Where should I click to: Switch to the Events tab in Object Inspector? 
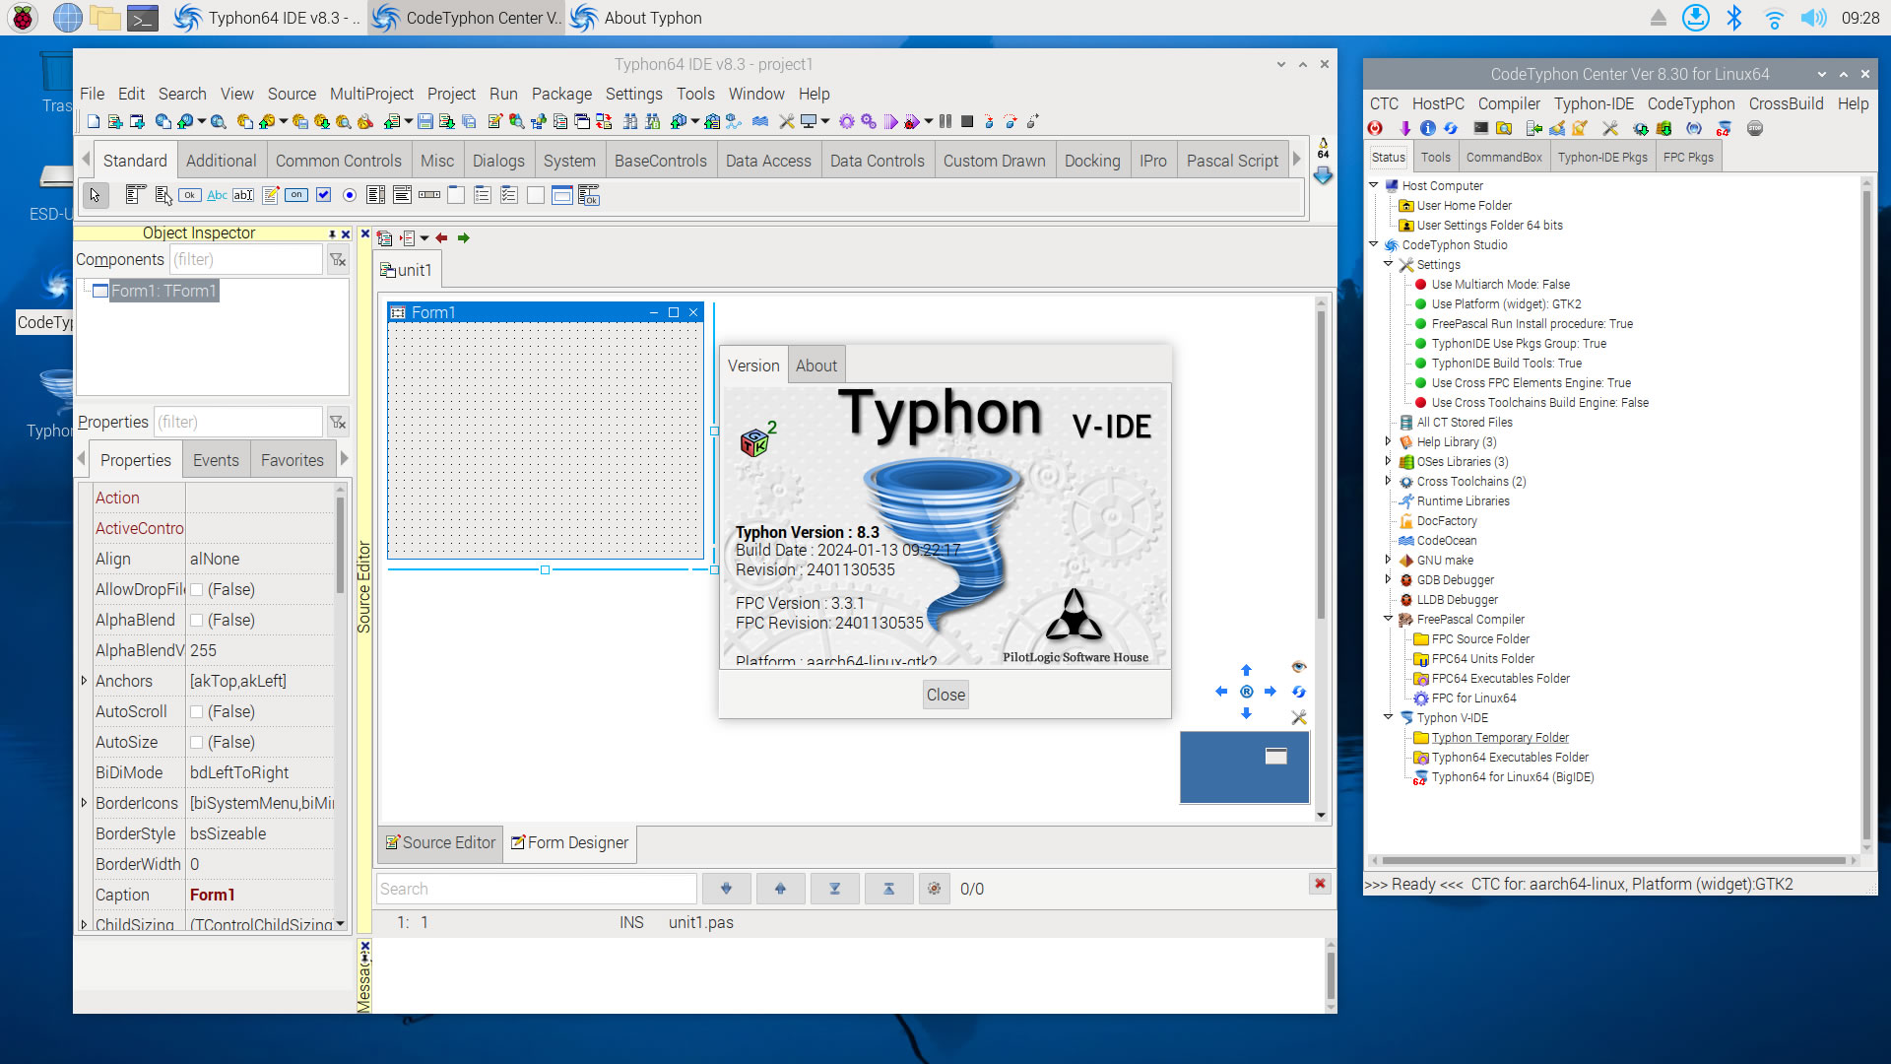click(216, 460)
